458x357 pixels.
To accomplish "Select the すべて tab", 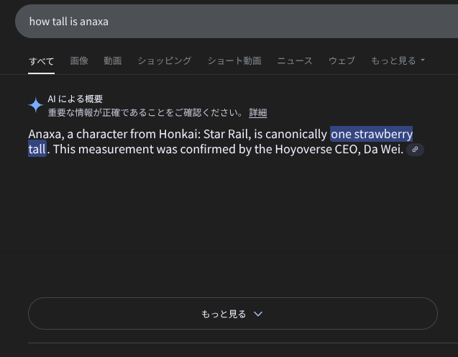I will click(x=41, y=61).
